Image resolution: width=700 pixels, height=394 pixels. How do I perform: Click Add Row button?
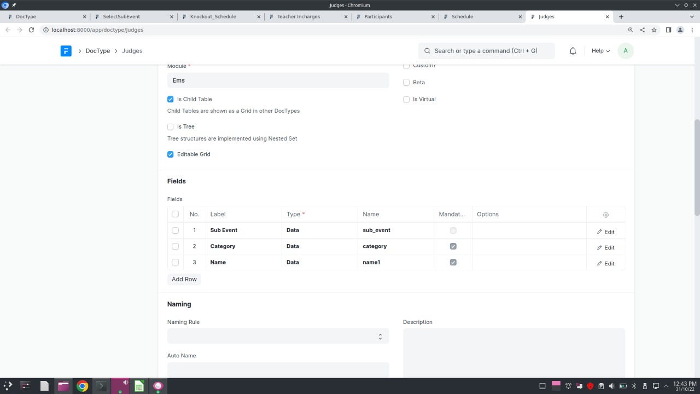(184, 279)
